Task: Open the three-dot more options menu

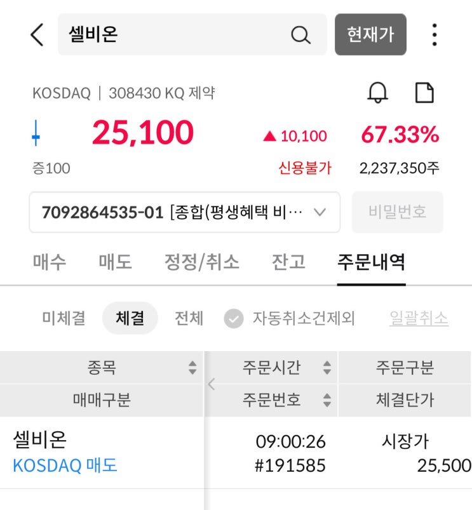Action: [435, 35]
